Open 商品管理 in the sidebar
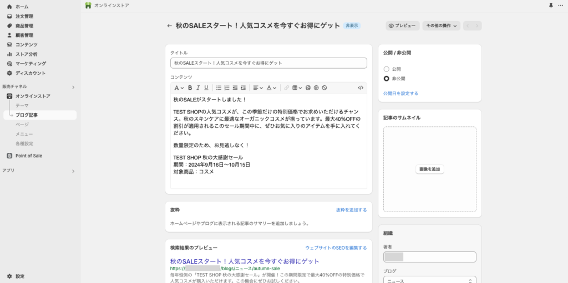This screenshot has width=568, height=283. [x=24, y=25]
